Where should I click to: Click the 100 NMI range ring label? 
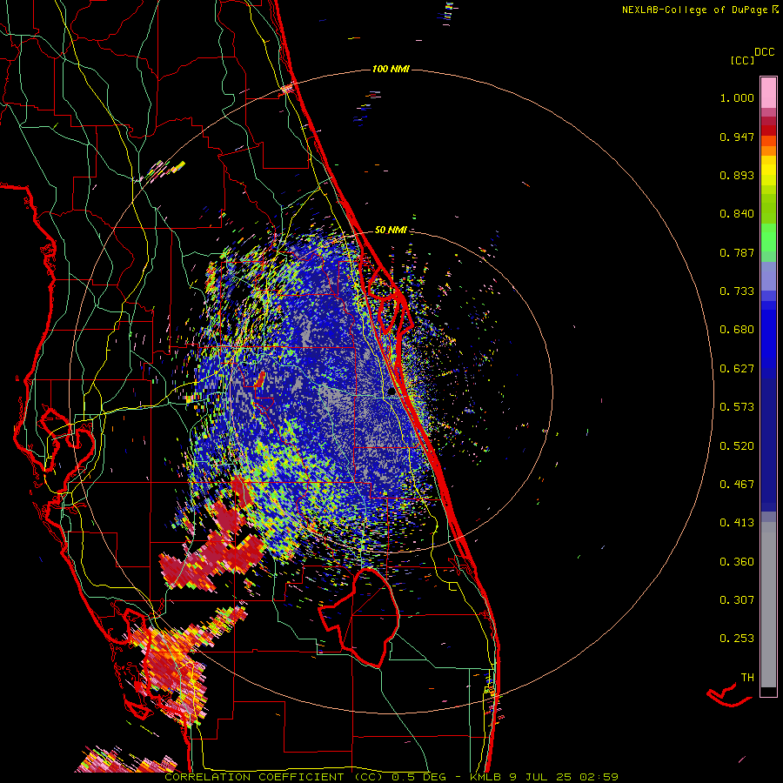(391, 69)
